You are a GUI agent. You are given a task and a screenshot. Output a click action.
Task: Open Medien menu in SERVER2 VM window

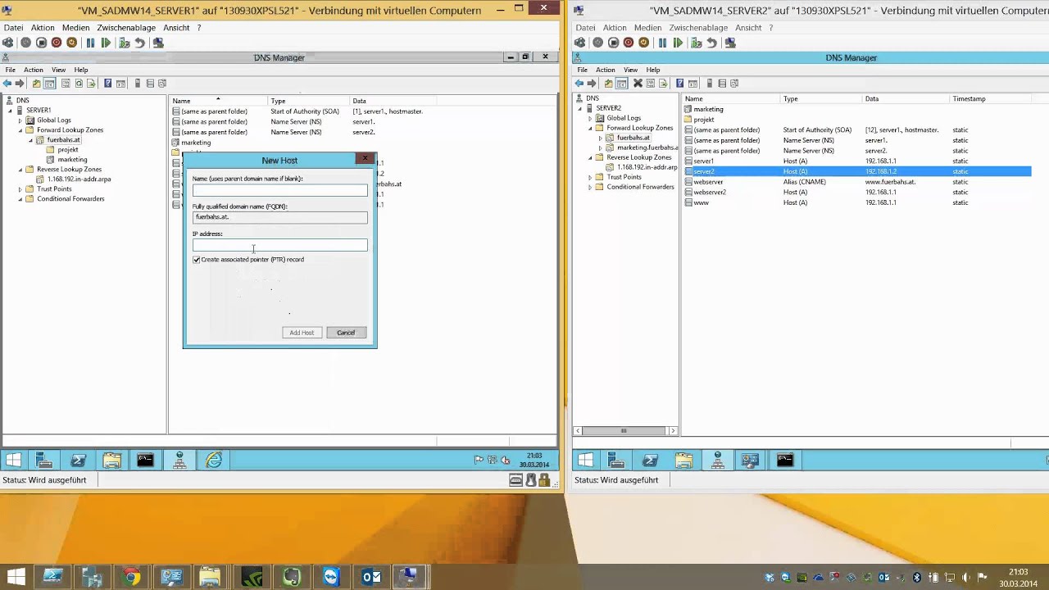[x=647, y=27]
